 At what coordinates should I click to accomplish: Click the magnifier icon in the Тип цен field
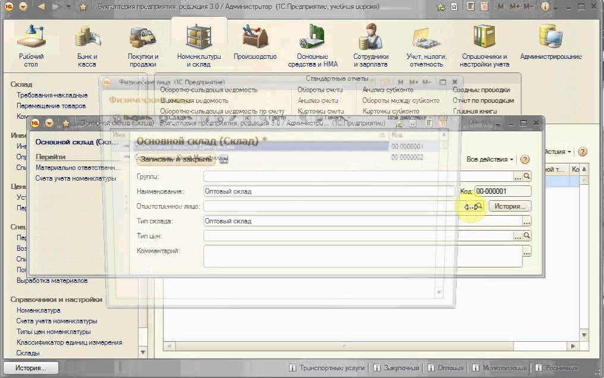527,235
